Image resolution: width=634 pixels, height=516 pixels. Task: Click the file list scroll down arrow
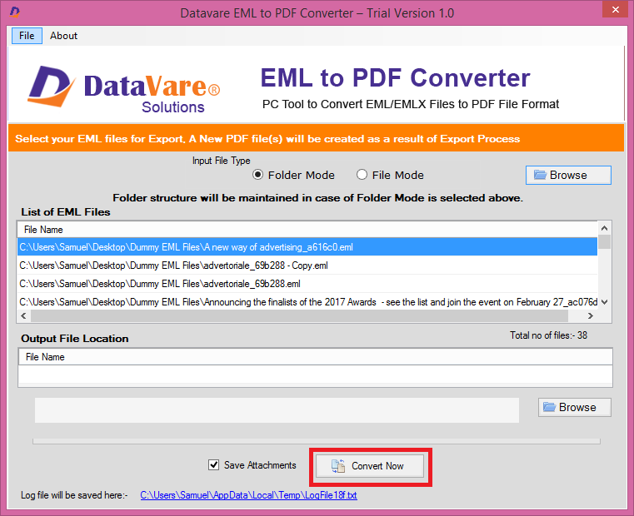tap(605, 302)
